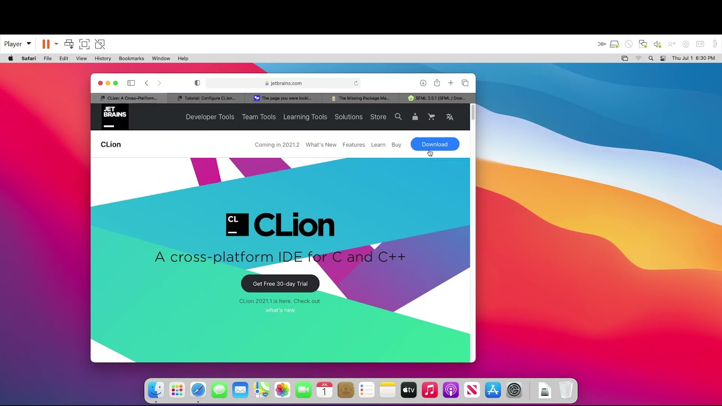Image resolution: width=722 pixels, height=406 pixels.
Task: Open the language selector icon
Action: (x=450, y=117)
